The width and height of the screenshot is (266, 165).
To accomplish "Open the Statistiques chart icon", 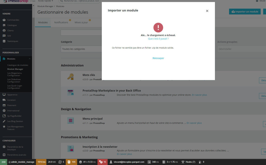I will point(4,41).
